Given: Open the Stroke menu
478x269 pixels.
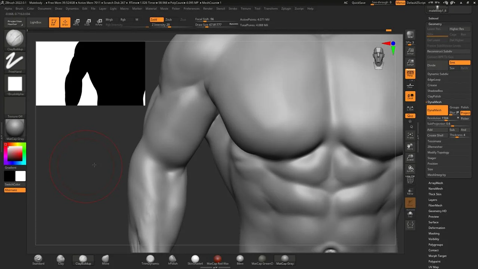Looking at the screenshot, I should pyautogui.click(x=233, y=9).
